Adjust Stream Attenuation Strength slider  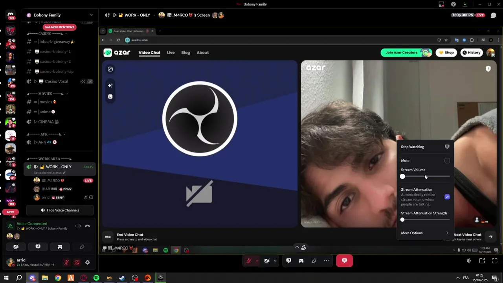(425, 220)
